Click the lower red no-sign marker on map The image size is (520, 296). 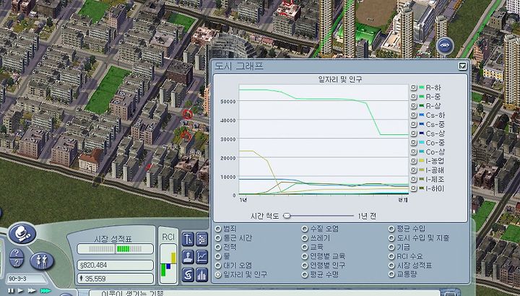tap(186, 135)
